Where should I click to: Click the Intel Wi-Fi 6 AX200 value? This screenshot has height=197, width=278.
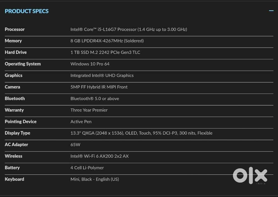tap(100, 156)
